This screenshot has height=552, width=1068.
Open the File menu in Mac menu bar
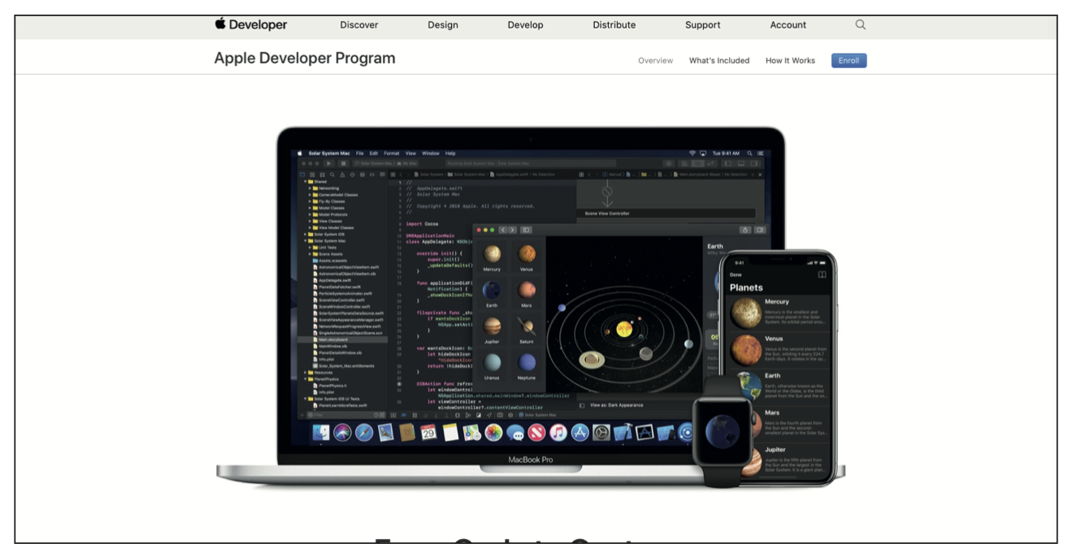(359, 153)
